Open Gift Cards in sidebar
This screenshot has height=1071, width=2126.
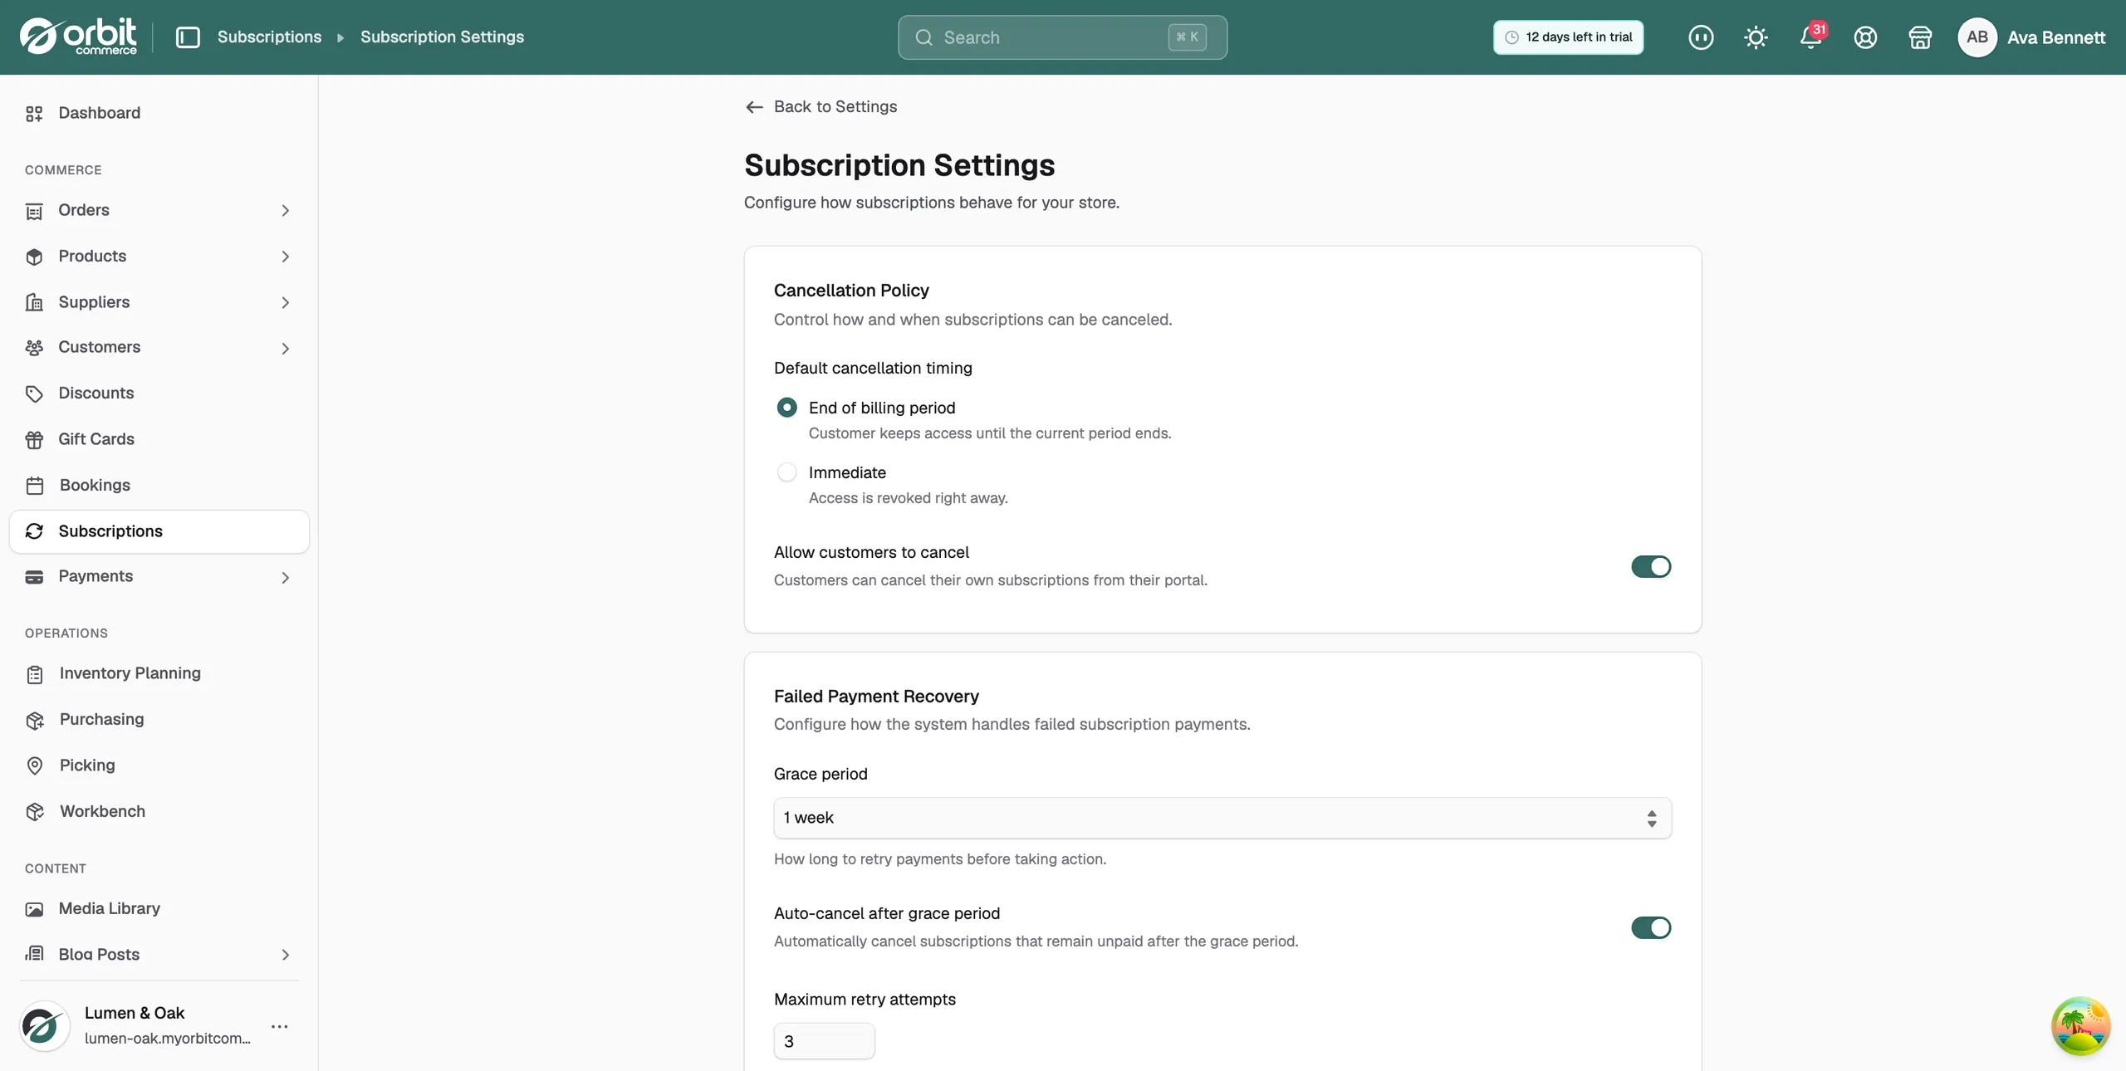click(159, 439)
